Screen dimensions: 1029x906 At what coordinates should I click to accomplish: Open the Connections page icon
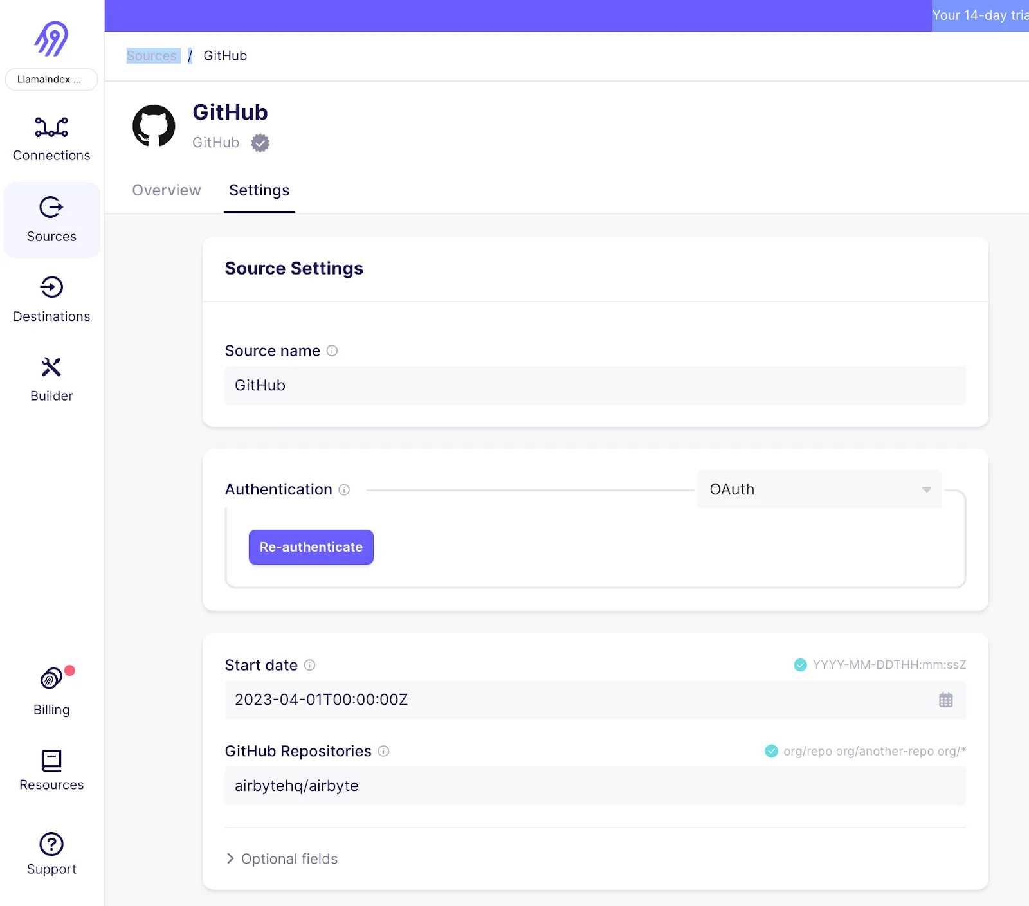pos(51,127)
